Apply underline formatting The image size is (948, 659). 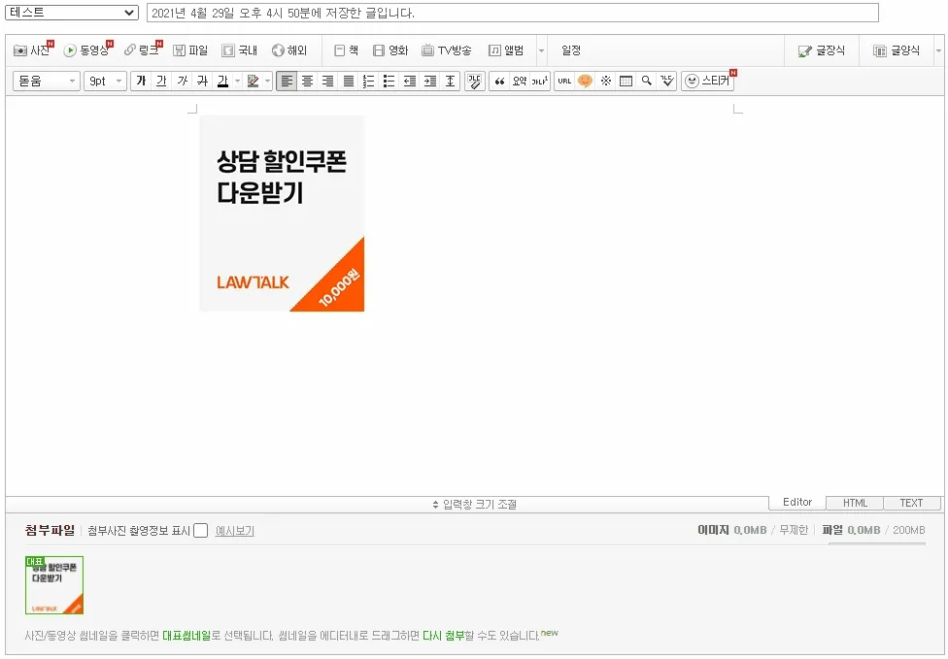[x=161, y=81]
